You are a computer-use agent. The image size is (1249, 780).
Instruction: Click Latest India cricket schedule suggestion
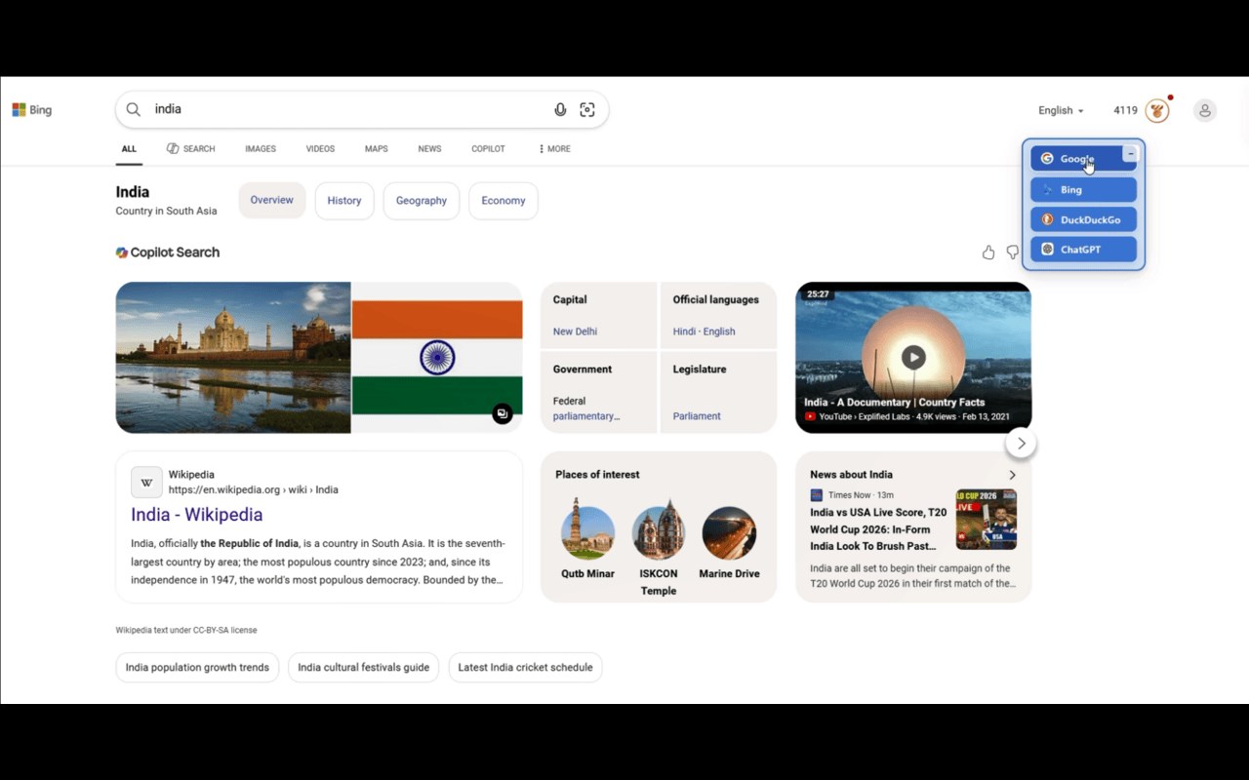tap(525, 668)
